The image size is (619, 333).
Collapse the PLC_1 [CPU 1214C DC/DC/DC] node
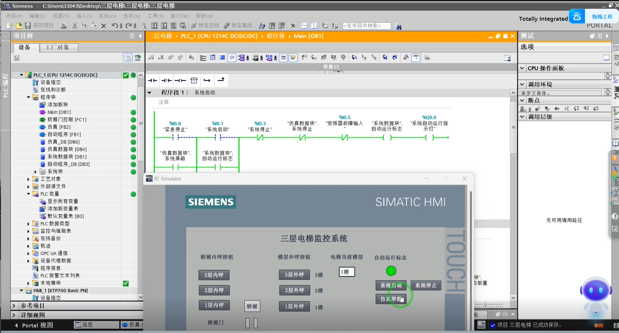(x=21, y=75)
